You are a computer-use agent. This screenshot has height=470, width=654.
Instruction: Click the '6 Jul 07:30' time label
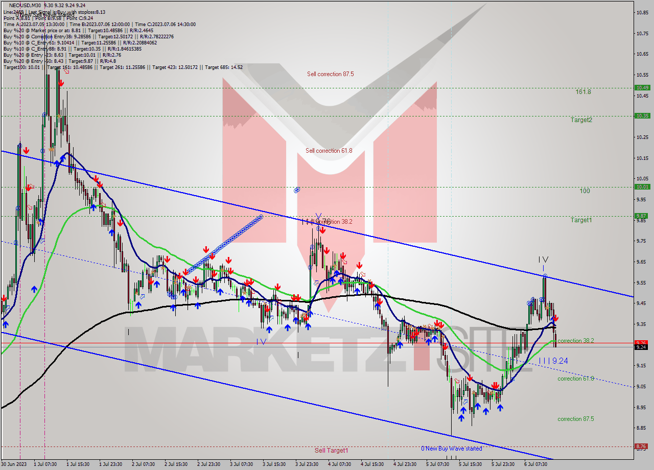coord(535,464)
